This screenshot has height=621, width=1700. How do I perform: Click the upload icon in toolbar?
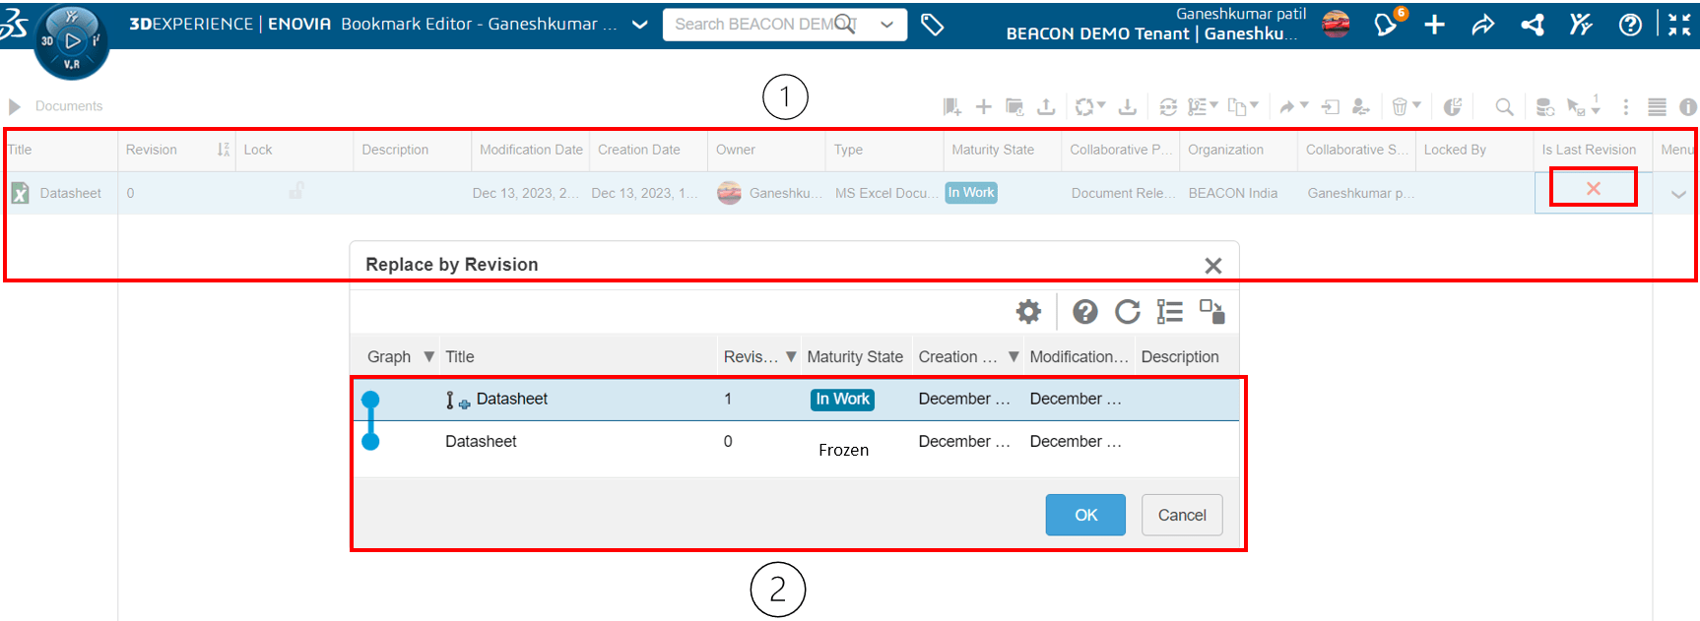pos(1046,106)
